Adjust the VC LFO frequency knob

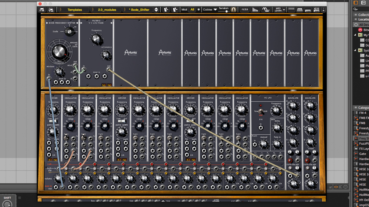[276, 110]
